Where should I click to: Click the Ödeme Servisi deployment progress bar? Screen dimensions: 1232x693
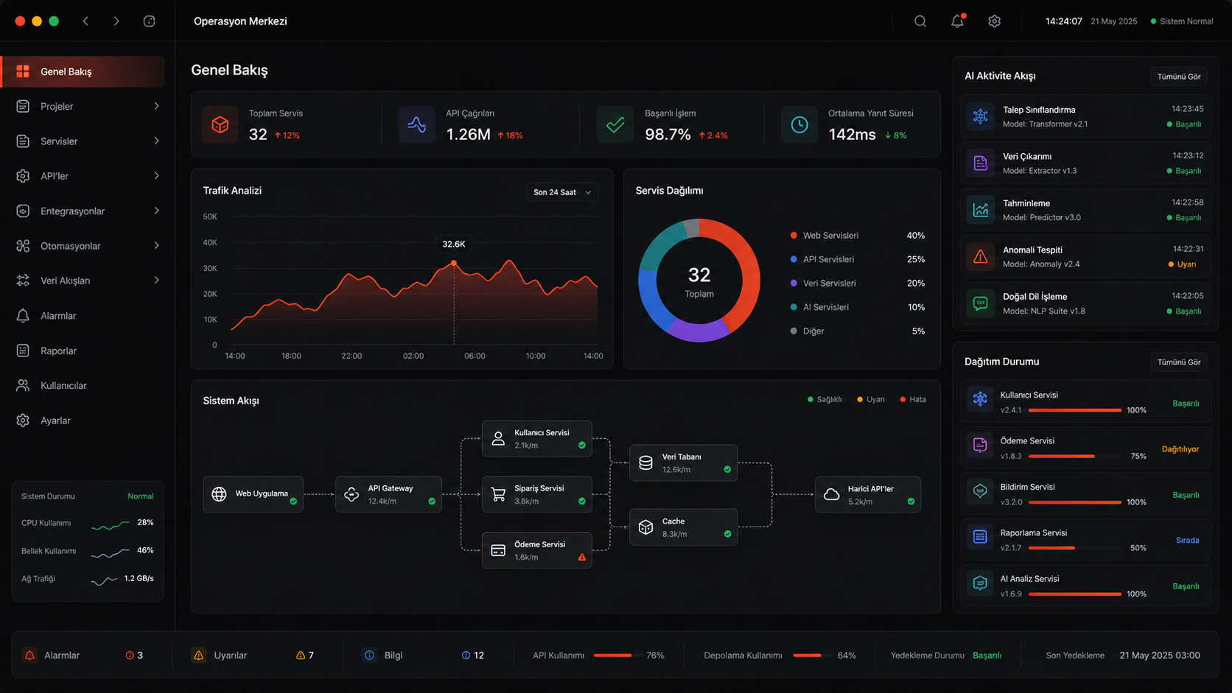[x=1075, y=457]
